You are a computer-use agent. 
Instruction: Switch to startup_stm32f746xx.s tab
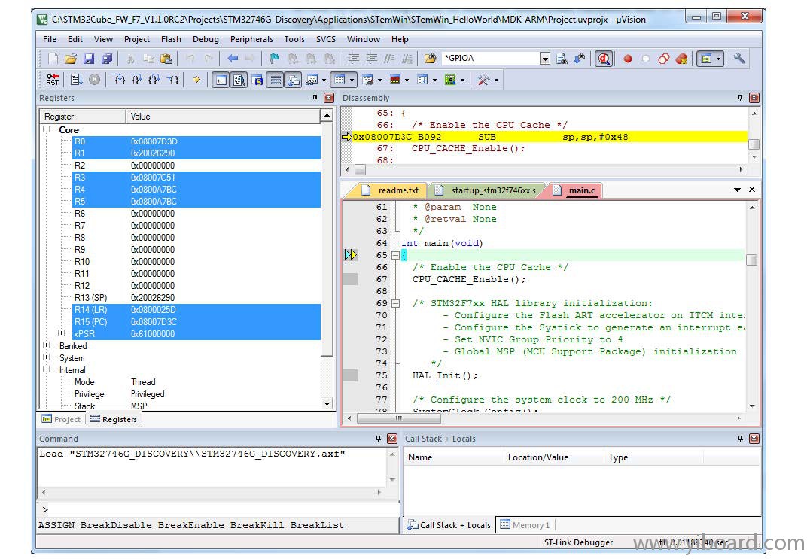(486, 190)
